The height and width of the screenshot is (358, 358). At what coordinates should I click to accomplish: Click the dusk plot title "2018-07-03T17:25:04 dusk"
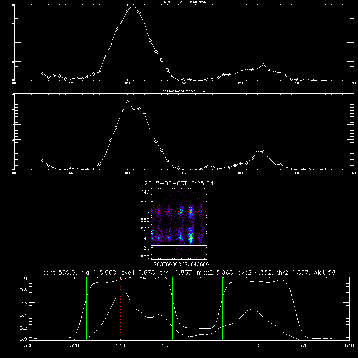184,91
